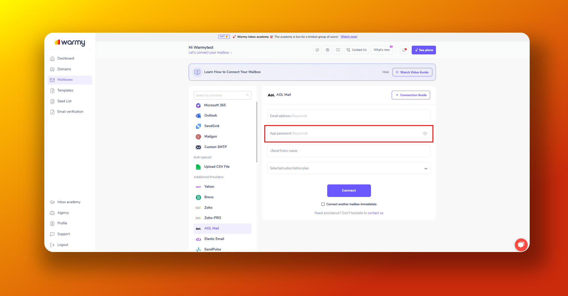Viewport: 568px width, 296px height.
Task: Click the provider list scrollbar
Action: point(257,132)
